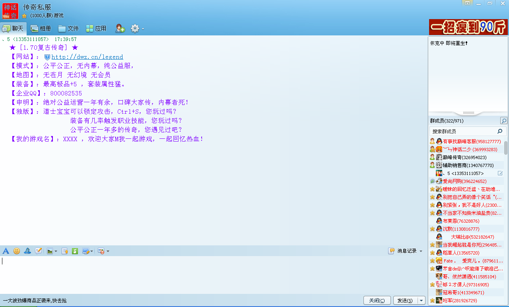This screenshot has width=509, height=307.
Task: Click the 一招瘦到90斤 advertisement banner
Action: point(468,27)
